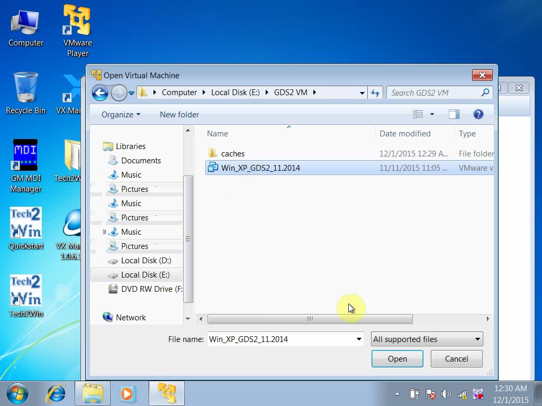
Task: Open Documents in the navigation pane
Action: pyautogui.click(x=134, y=161)
